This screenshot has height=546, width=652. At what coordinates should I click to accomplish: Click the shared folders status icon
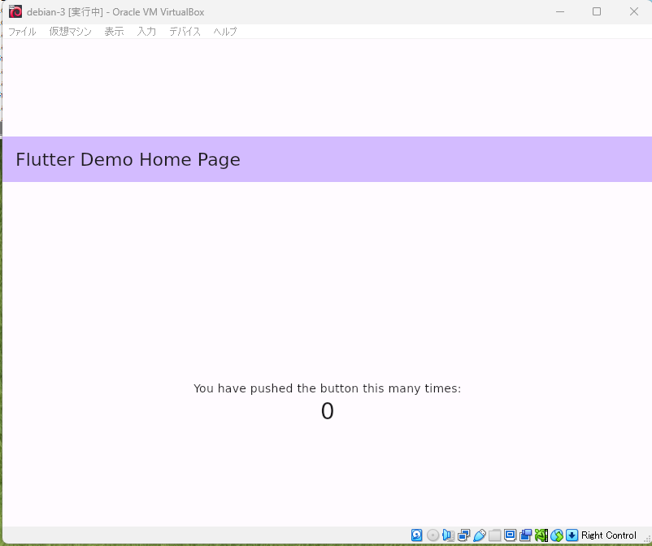tap(494, 535)
